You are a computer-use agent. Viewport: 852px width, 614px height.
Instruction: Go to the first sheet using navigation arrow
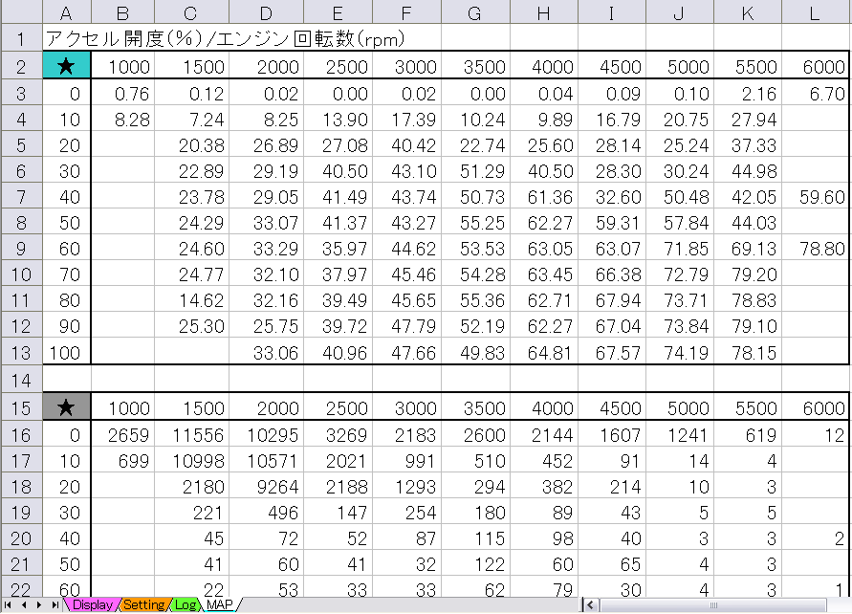10,605
